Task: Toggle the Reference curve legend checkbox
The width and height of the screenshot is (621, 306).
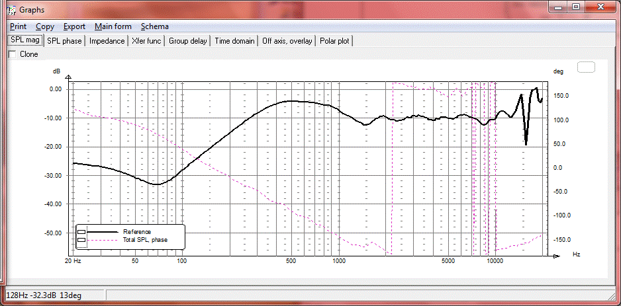Action: [x=81, y=232]
